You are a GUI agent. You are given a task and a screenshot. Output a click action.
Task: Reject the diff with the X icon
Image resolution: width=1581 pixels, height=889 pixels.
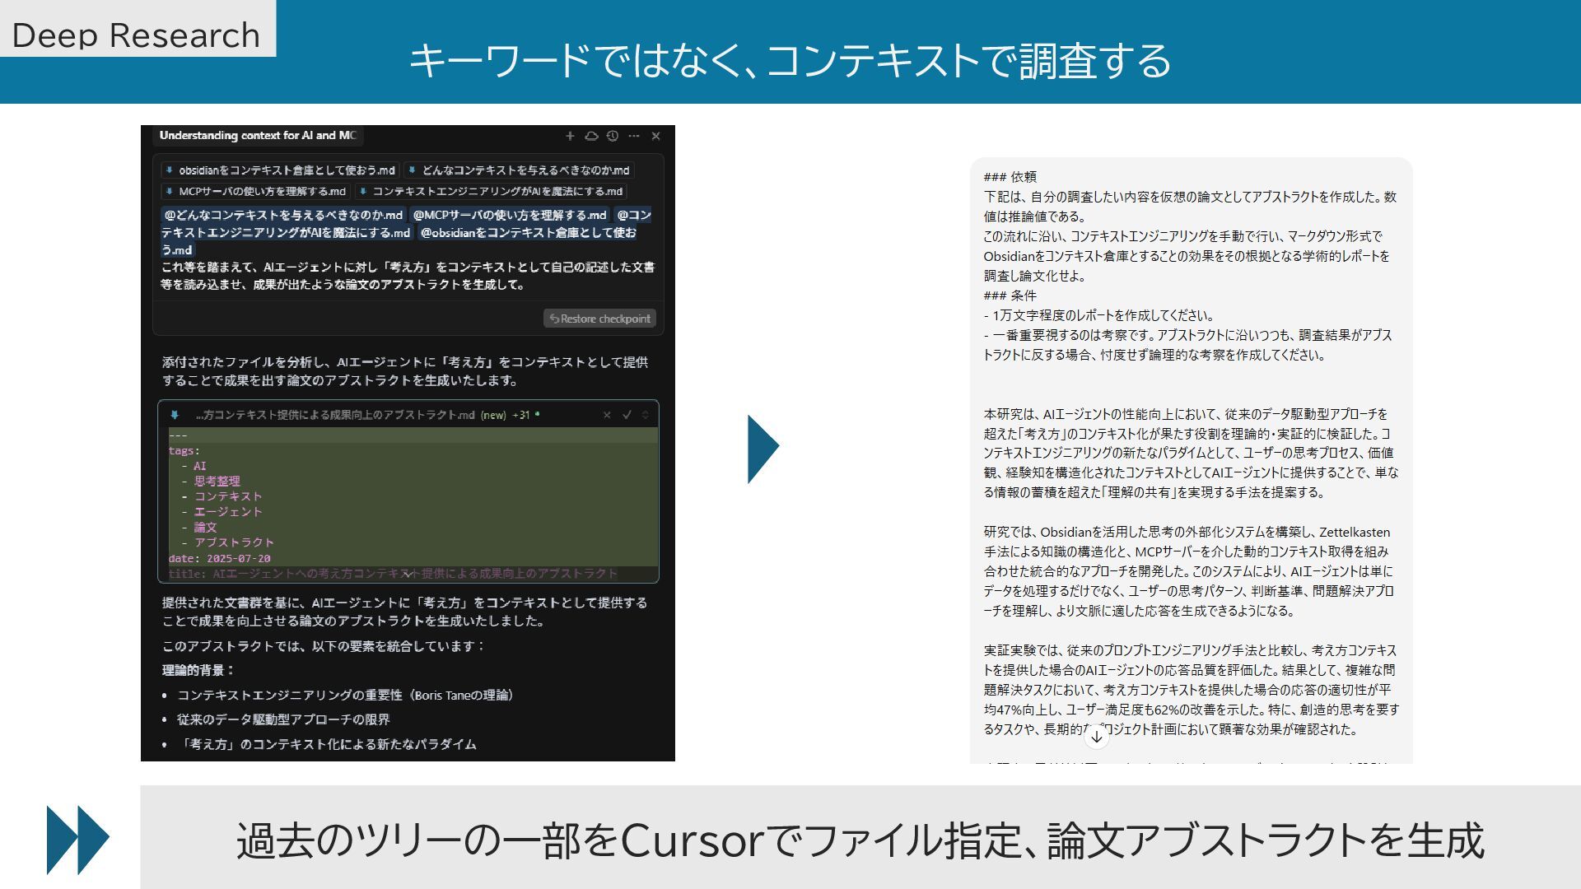(x=607, y=415)
